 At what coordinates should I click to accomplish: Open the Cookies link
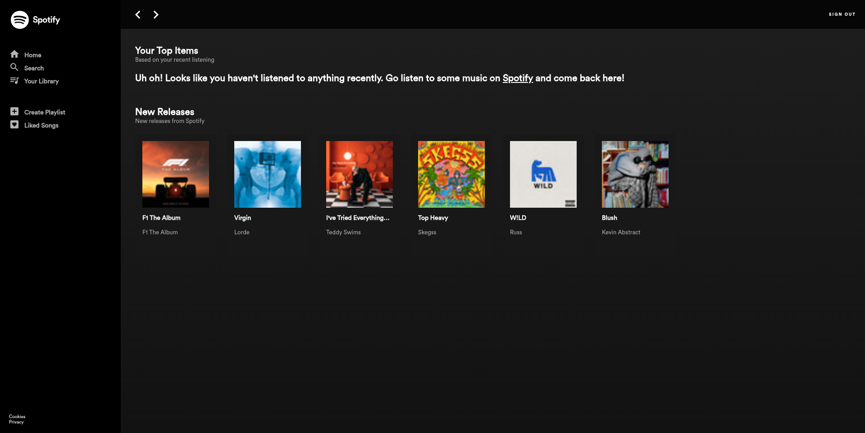(x=17, y=416)
